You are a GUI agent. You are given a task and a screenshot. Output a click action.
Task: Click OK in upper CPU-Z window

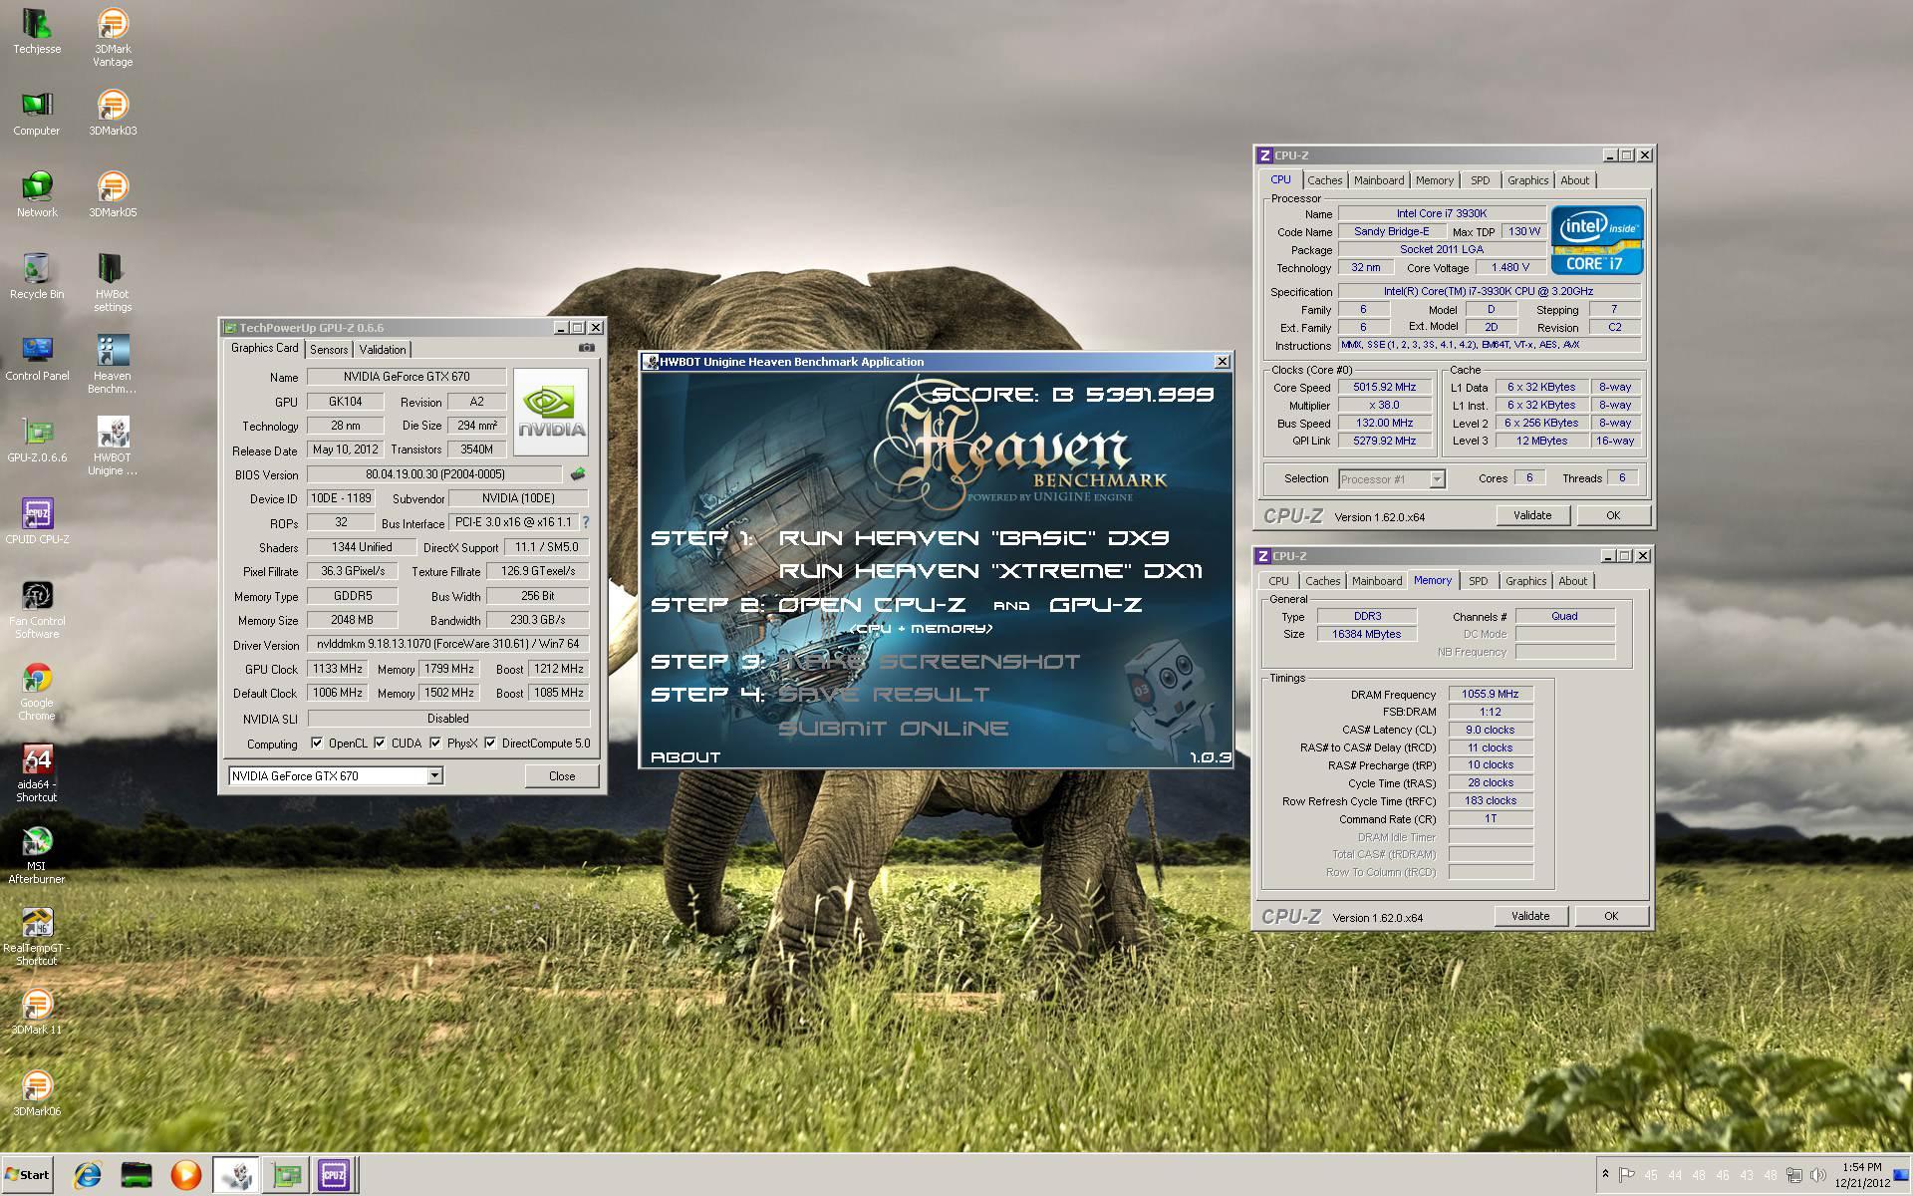pyautogui.click(x=1613, y=515)
